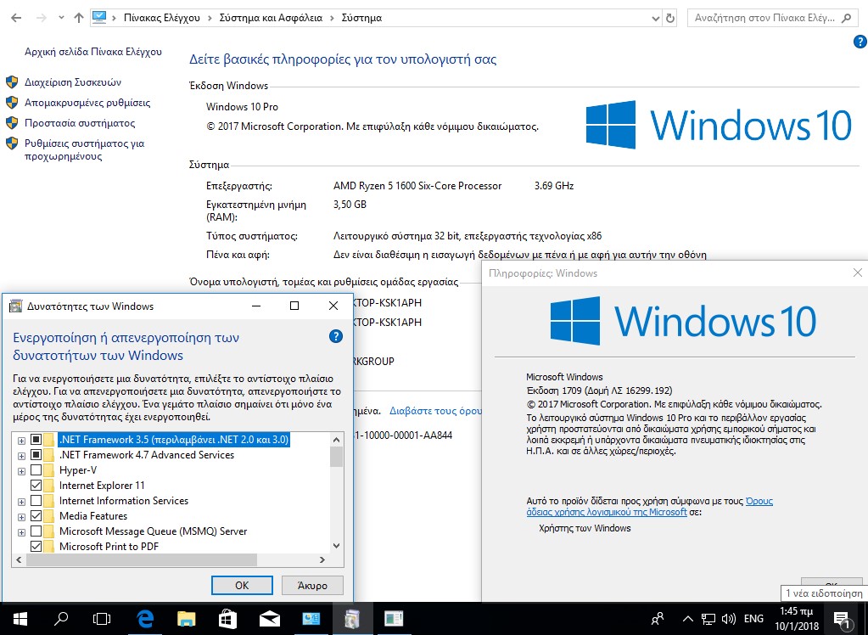Expand .NET Framework 3.5 tree node

tap(21, 441)
